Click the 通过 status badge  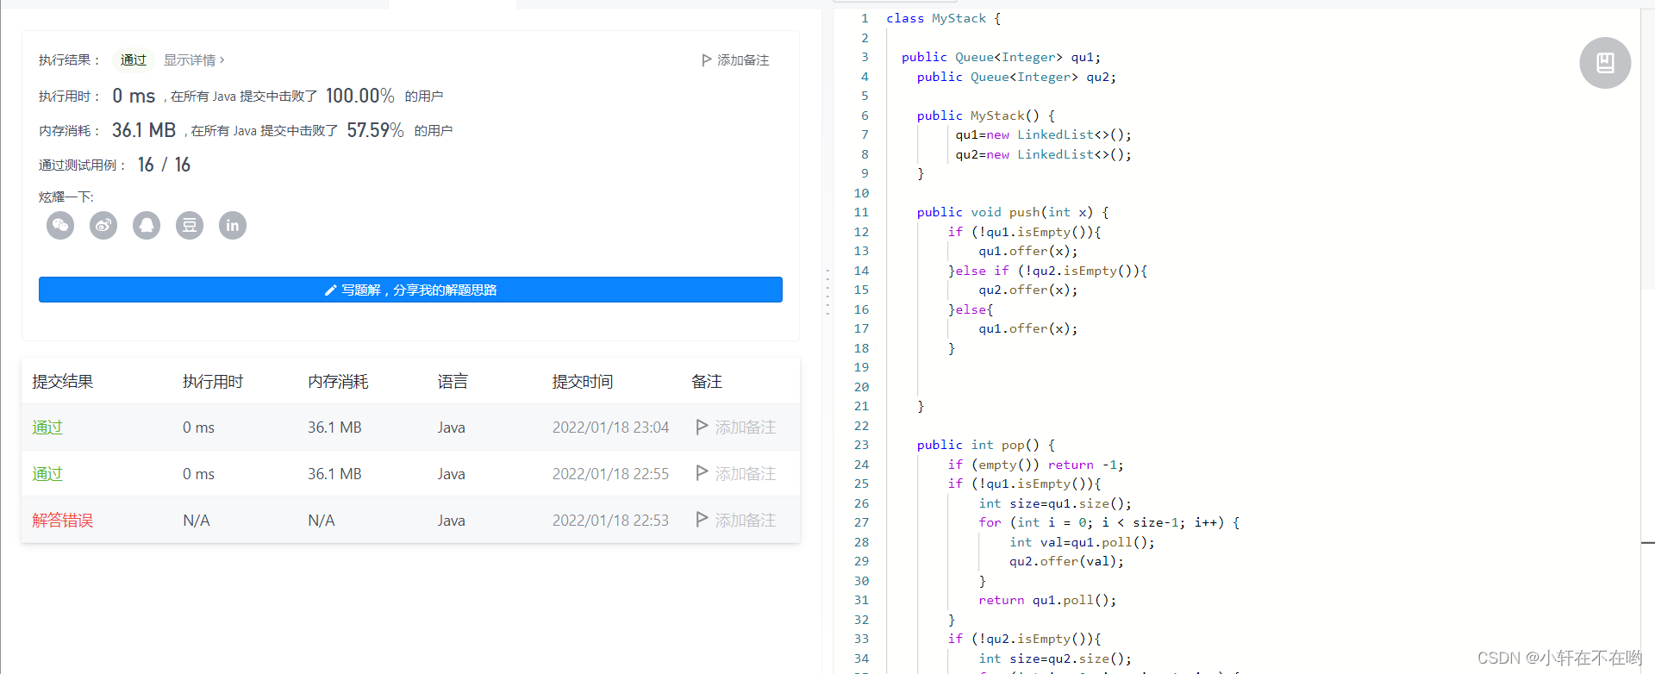coord(134,60)
